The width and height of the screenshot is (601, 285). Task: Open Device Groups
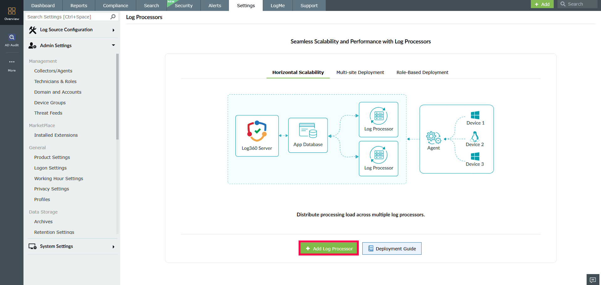[50, 103]
